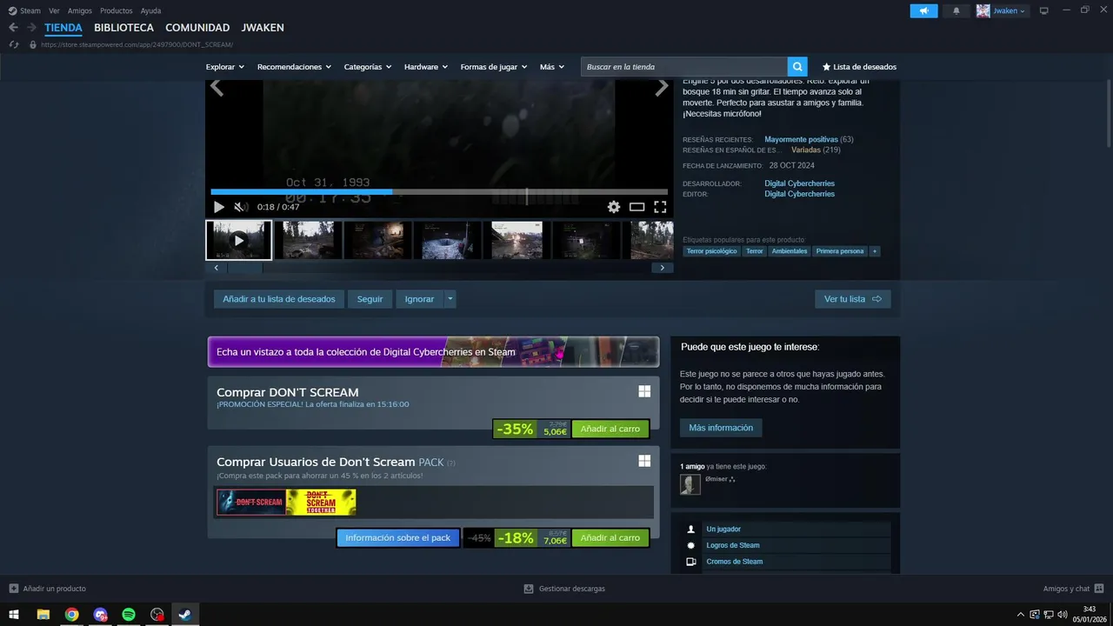This screenshot has height=626, width=1113.
Task: Open Jwaken account dropdown
Action: coord(1003,11)
